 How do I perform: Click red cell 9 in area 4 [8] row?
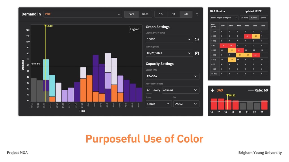click(224, 46)
